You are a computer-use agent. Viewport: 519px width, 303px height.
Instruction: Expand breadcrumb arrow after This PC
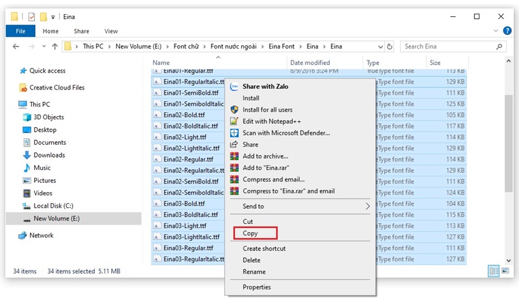tap(109, 47)
